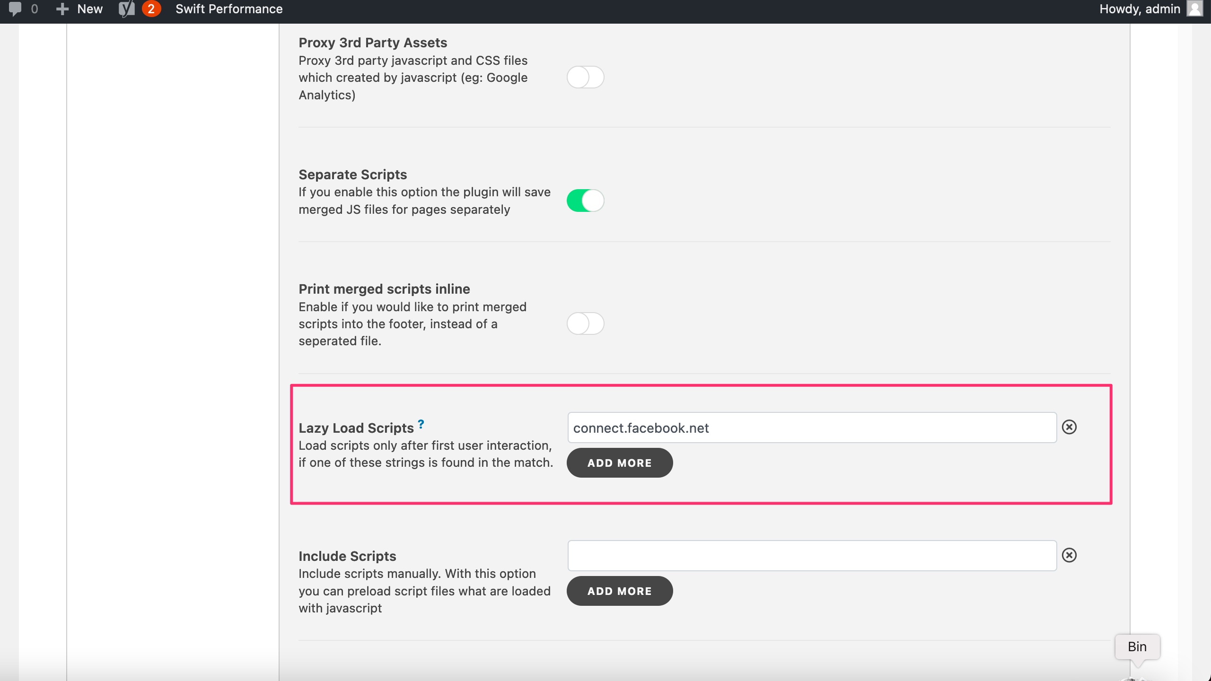Click the Lazy Load Scripts help question mark
The image size is (1211, 681).
421,424
